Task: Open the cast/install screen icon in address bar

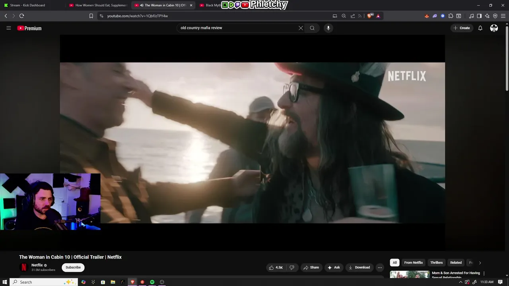Action: (335, 16)
